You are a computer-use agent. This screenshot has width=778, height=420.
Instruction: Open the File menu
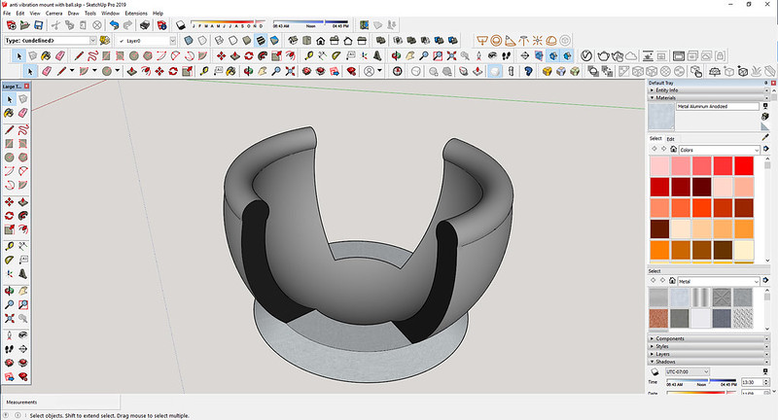click(7, 14)
